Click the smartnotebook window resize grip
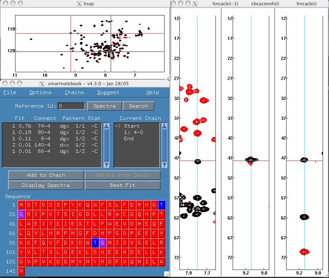This screenshot has height=278, width=329. pos(167,274)
